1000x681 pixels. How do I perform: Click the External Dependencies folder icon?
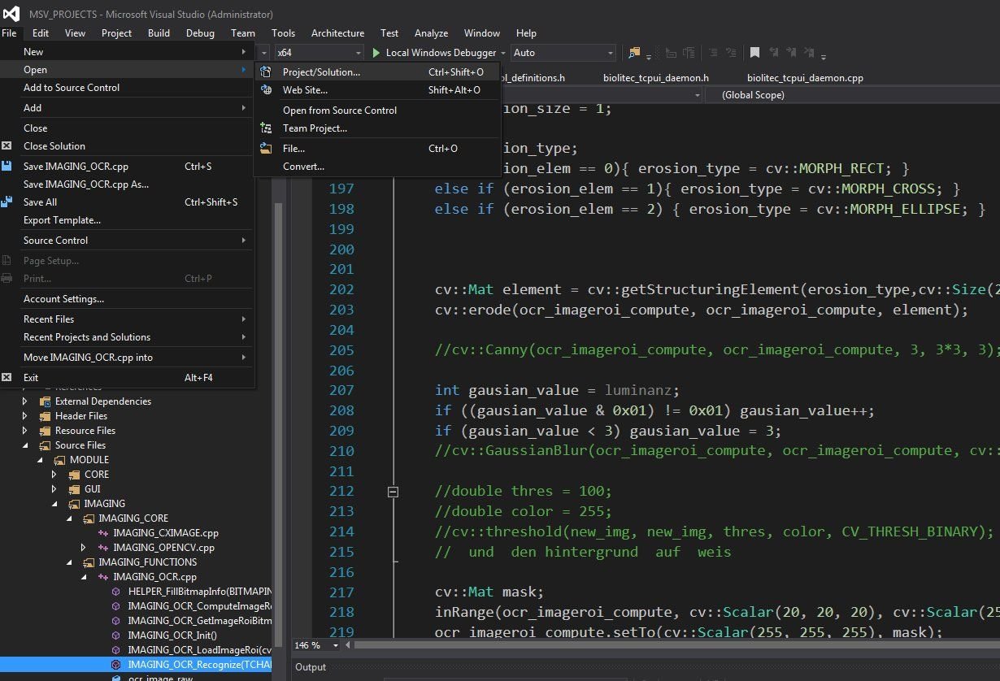(x=46, y=401)
